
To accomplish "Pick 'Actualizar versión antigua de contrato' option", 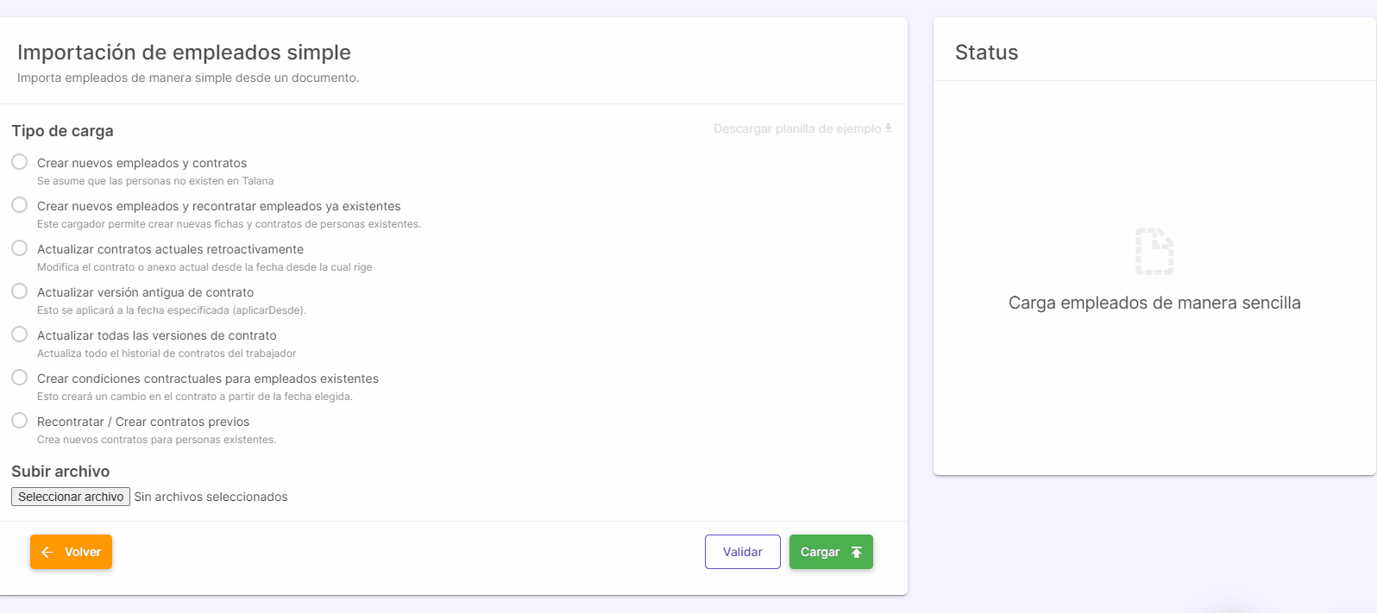I will pos(20,291).
